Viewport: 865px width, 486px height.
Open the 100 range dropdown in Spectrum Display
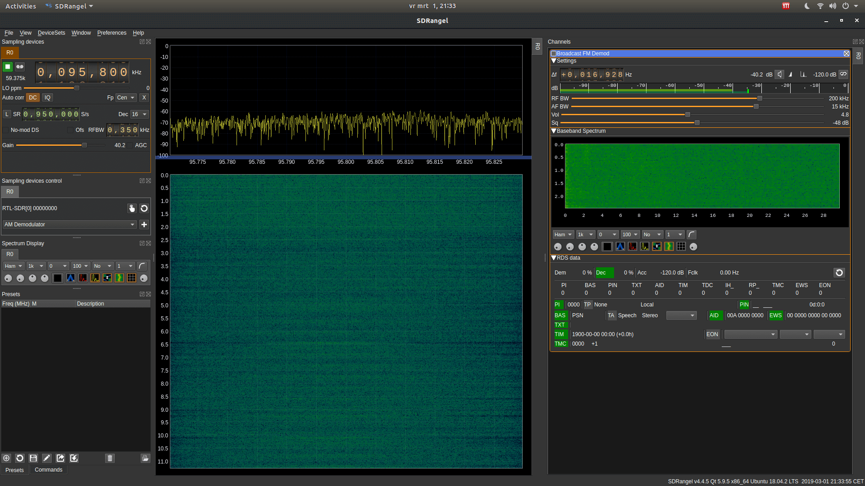(x=80, y=266)
